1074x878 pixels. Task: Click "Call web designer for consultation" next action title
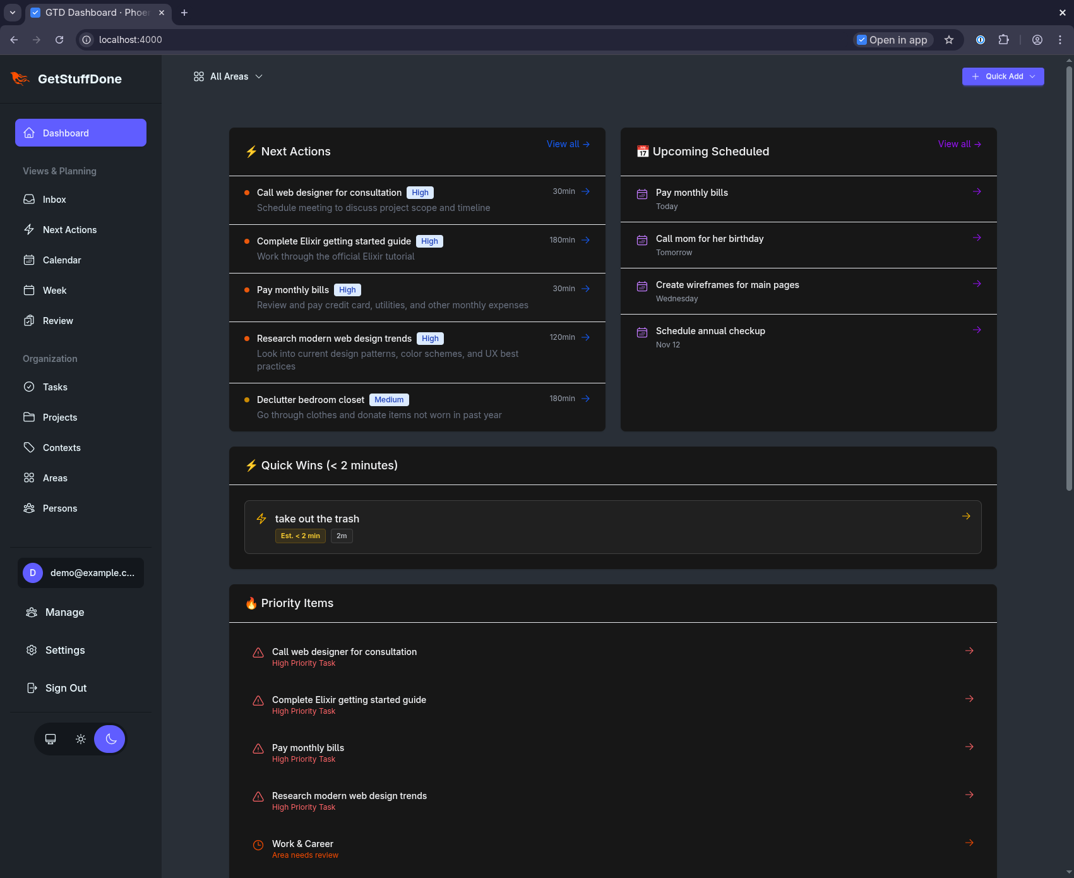pyautogui.click(x=329, y=193)
